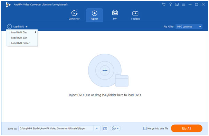Expand the Save to path dropdown arrow
The height and width of the screenshot is (136, 209).
(x=97, y=128)
